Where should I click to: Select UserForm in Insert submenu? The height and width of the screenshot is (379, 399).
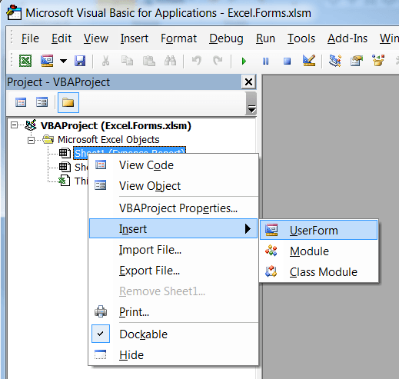tap(319, 230)
